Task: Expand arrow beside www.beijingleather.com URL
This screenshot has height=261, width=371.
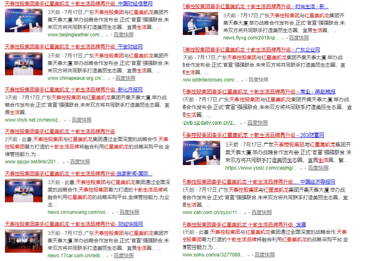Action: pyautogui.click(x=107, y=35)
